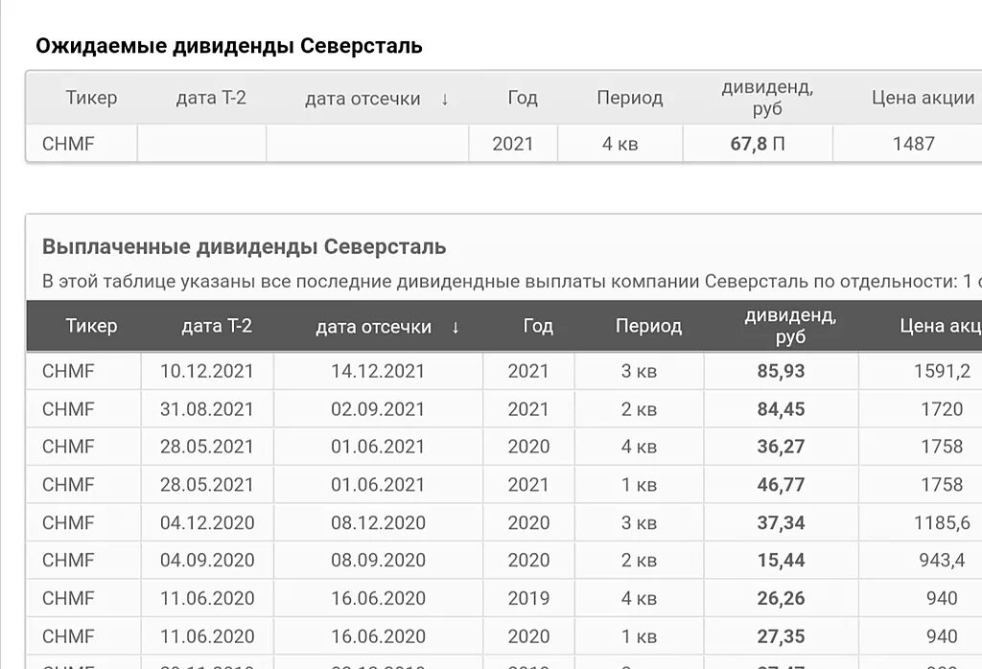Click Период header in paid dividends table
Image resolution: width=982 pixels, height=669 pixels.
click(x=648, y=326)
